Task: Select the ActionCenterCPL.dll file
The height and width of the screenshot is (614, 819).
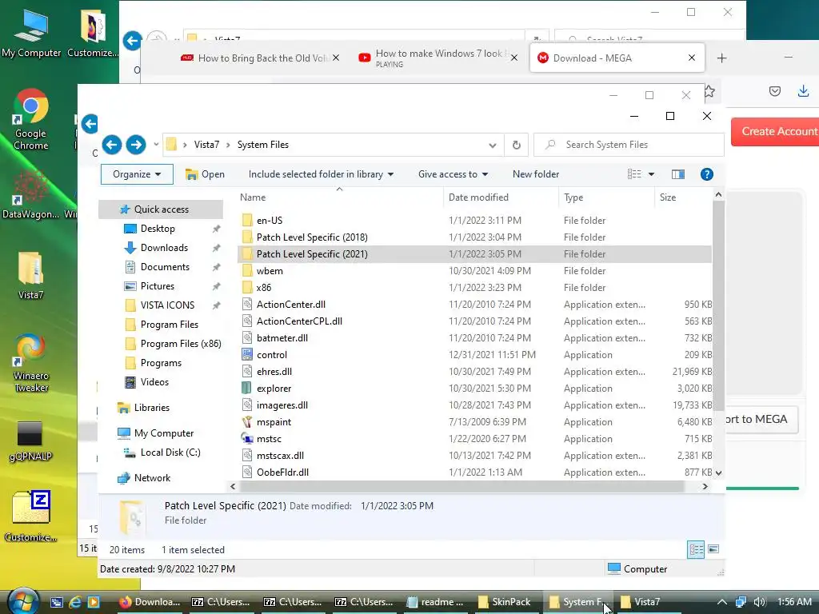Action: tap(475, 321)
